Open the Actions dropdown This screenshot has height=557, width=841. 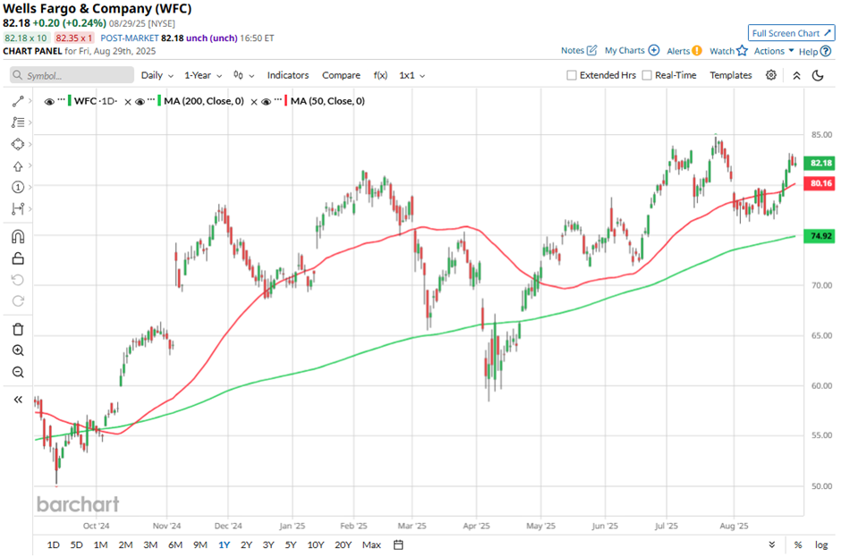pyautogui.click(x=773, y=51)
